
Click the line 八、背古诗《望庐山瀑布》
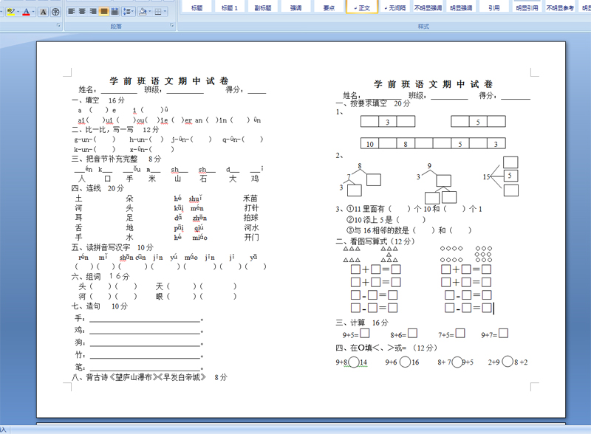click(x=150, y=377)
